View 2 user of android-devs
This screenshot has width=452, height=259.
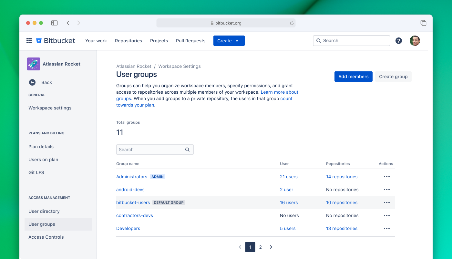[x=286, y=190]
